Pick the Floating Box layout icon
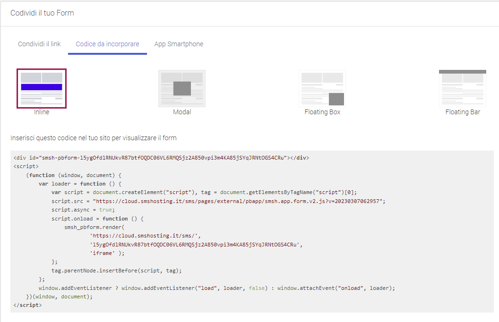This screenshot has height=322, width=499. point(322,88)
